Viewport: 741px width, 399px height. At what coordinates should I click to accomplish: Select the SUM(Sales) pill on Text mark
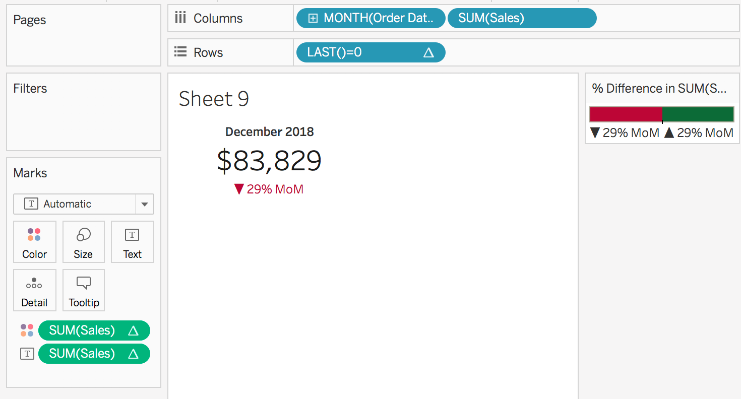[94, 354]
